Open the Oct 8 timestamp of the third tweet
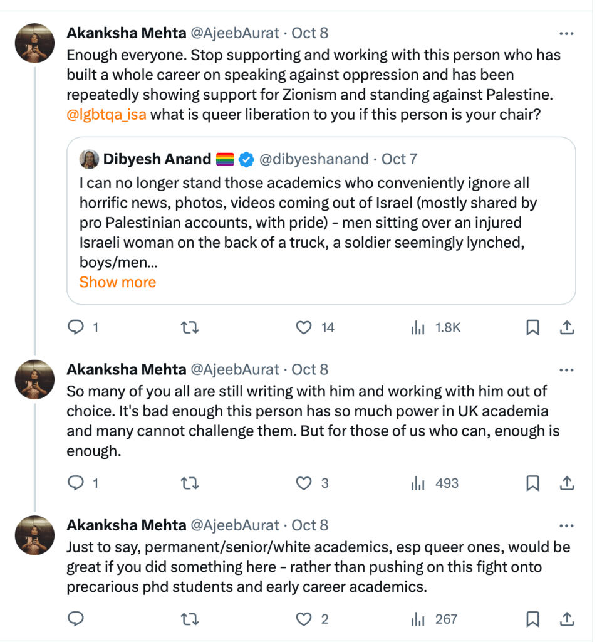The height and width of the screenshot is (642, 597). (x=309, y=525)
